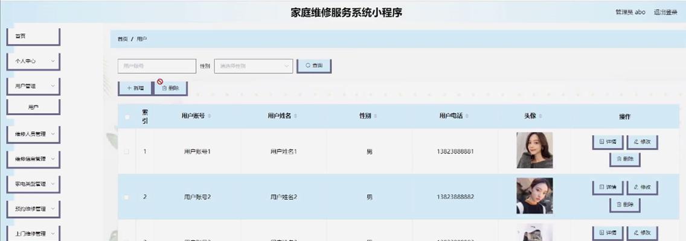Click 修改 for row 用户账号2
The image size is (686, 241).
click(x=643, y=188)
